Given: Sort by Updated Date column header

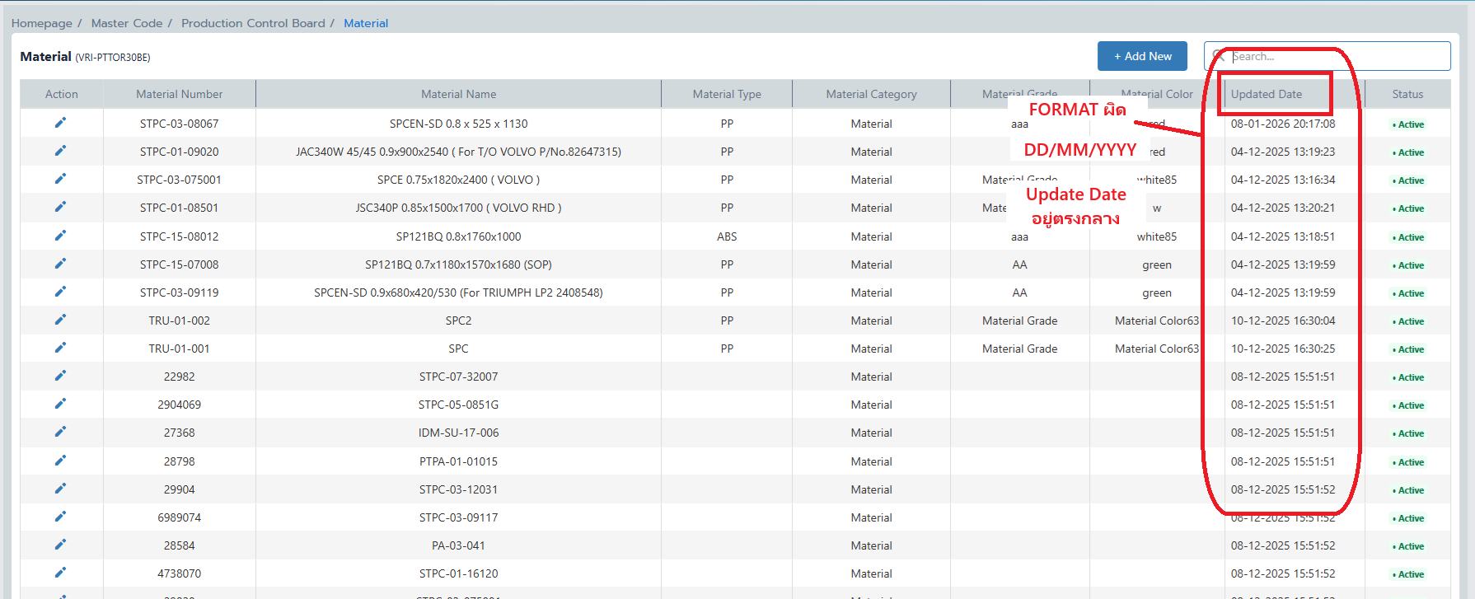Looking at the screenshot, I should click(x=1267, y=94).
